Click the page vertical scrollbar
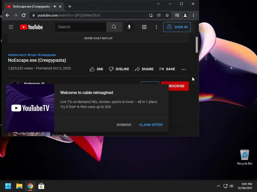Image resolution: width=257 pixels, height=192 pixels. point(197,45)
